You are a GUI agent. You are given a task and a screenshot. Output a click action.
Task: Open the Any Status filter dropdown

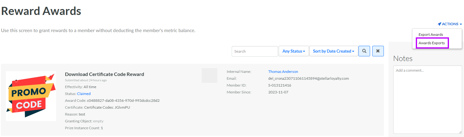click(x=293, y=51)
